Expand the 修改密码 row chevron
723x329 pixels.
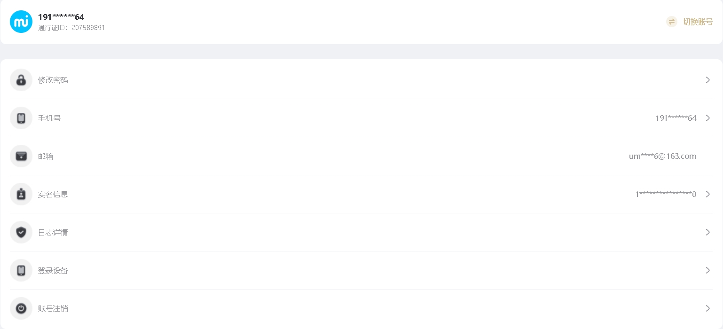(x=708, y=80)
